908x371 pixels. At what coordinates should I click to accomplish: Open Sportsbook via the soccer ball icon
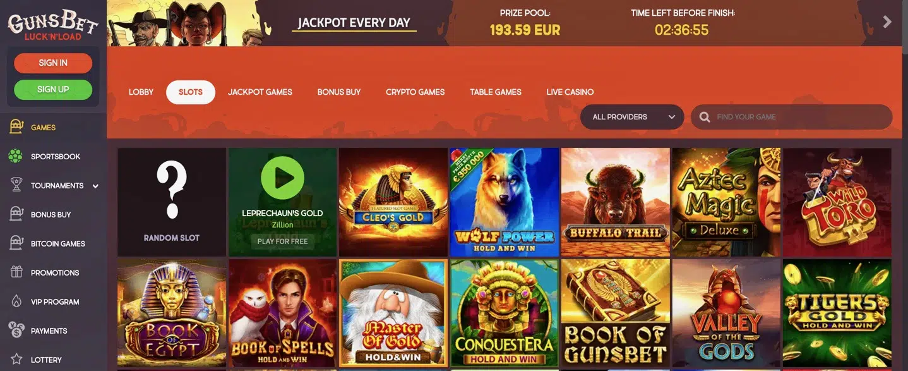click(16, 156)
